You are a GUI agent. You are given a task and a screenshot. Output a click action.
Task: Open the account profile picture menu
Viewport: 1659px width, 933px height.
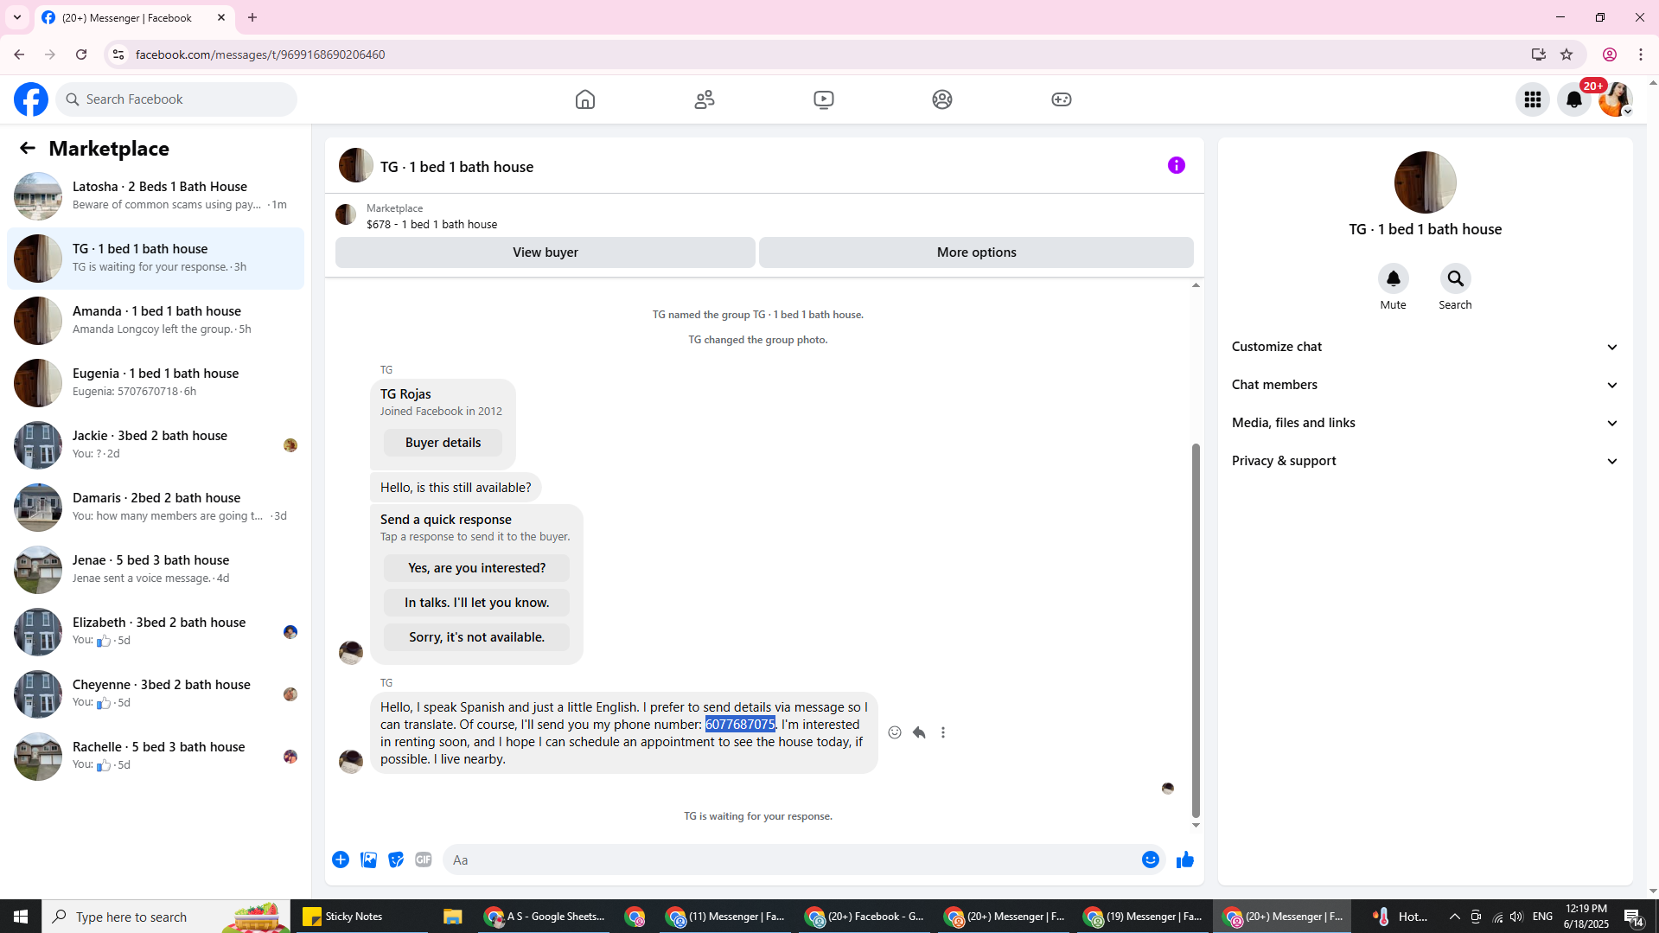pos(1615,99)
